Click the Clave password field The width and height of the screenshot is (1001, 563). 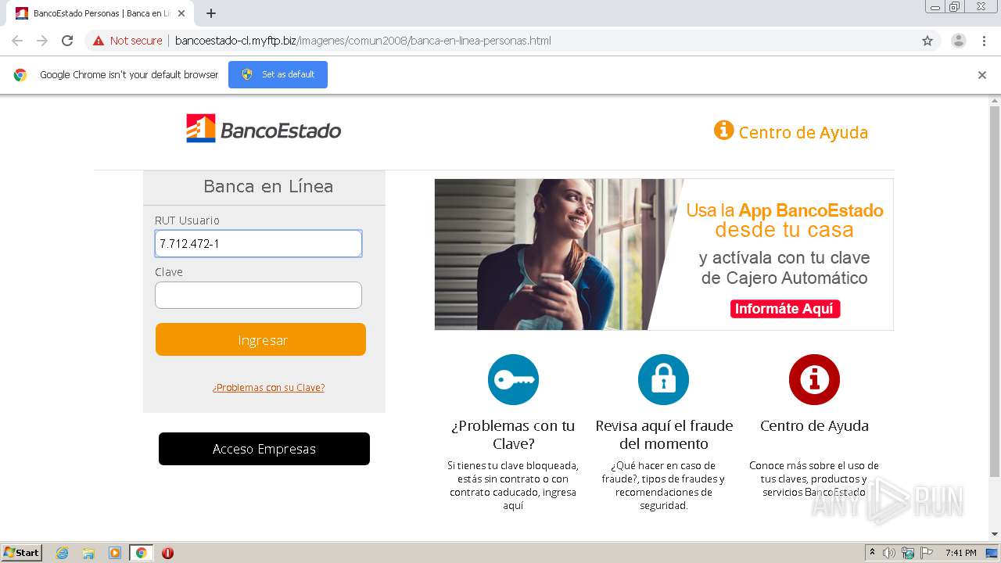(x=258, y=295)
